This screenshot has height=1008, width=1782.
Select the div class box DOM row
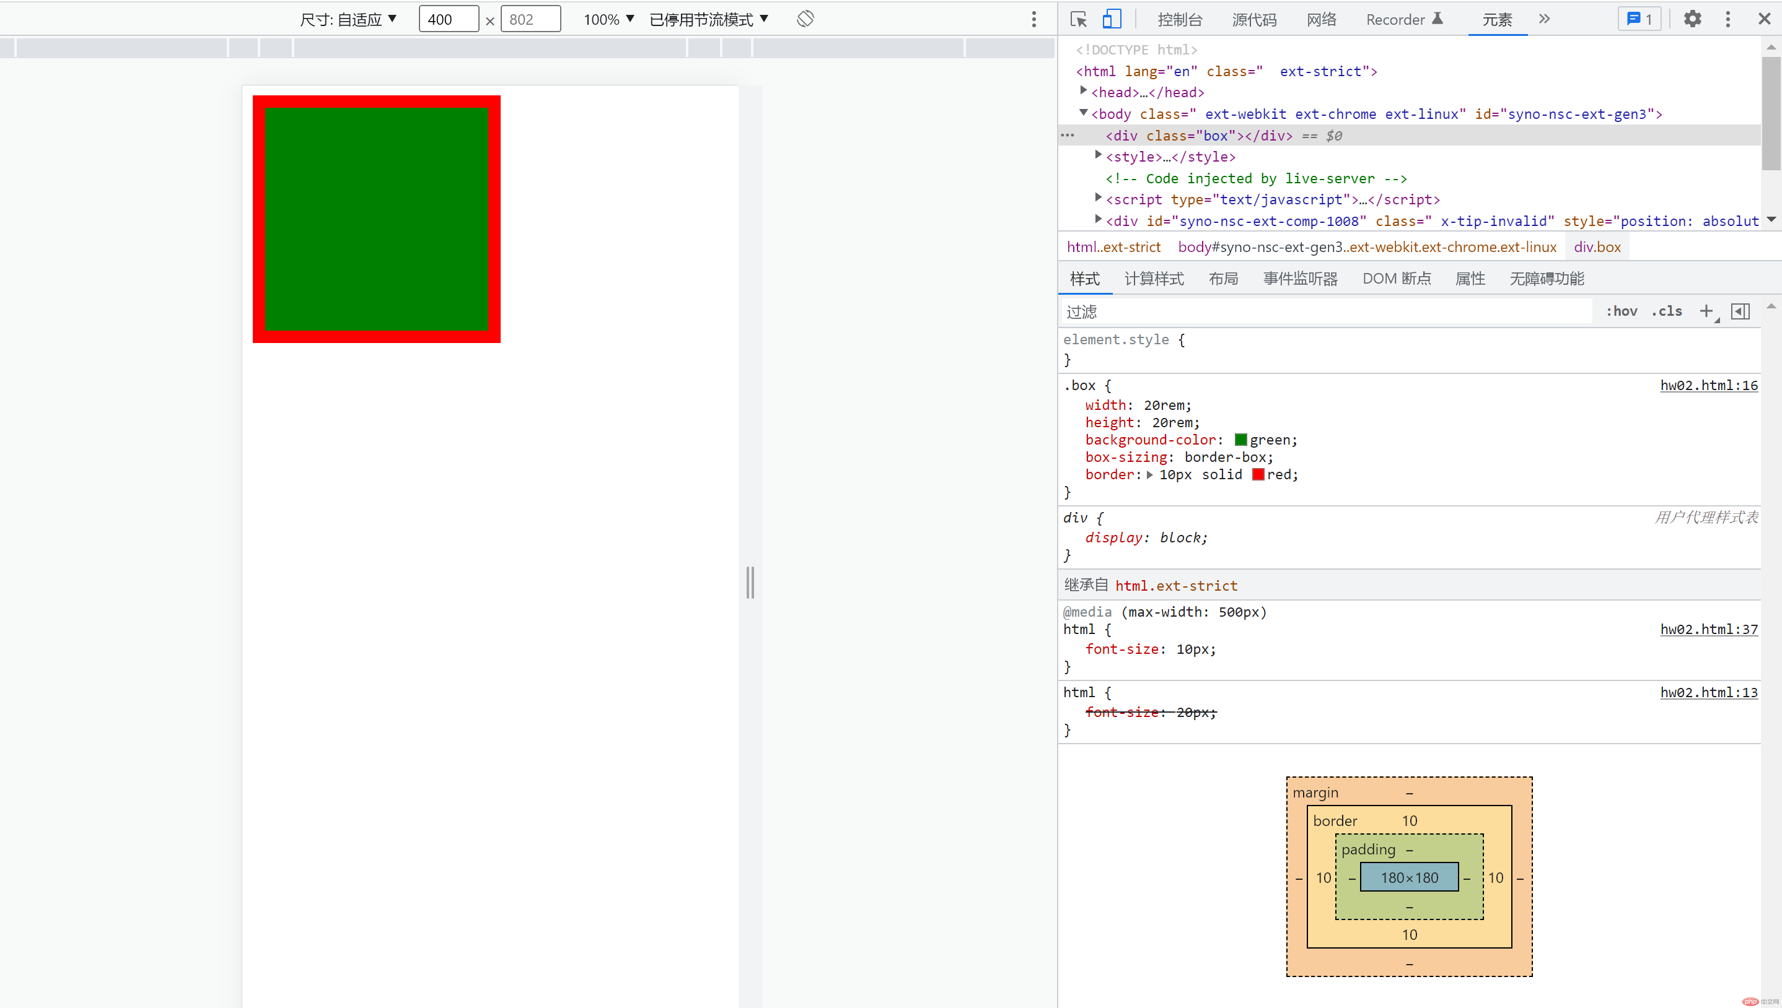coord(1410,136)
